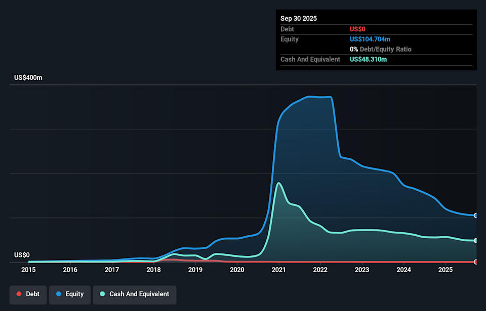Click the Debt/Equity Ratio text in tooltip
The height and width of the screenshot is (311, 486).
[386, 49]
